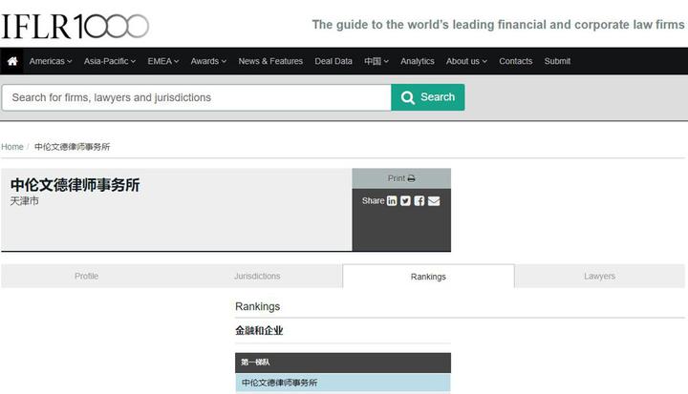The image size is (688, 394).
Task: Open the Analytics menu item
Action: point(417,61)
